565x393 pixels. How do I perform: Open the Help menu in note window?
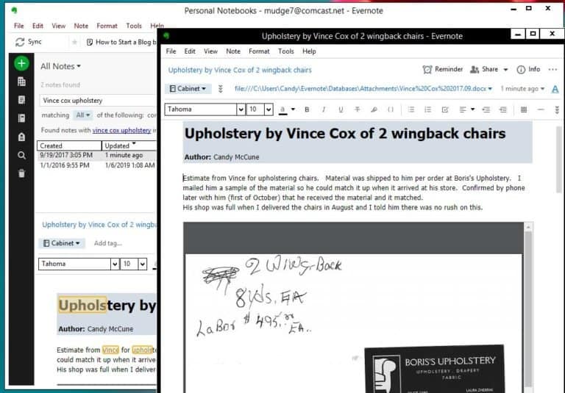coord(309,51)
